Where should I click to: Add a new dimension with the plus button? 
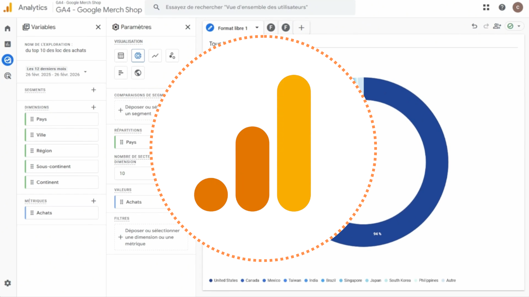(94, 107)
